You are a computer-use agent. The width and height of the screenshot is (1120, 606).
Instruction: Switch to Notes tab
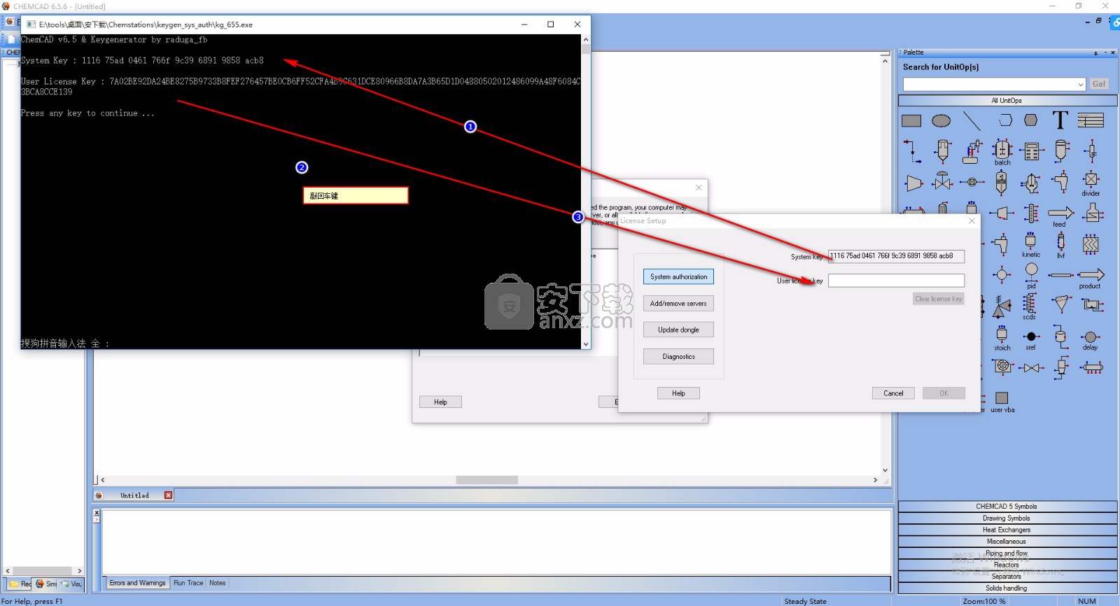click(x=218, y=583)
